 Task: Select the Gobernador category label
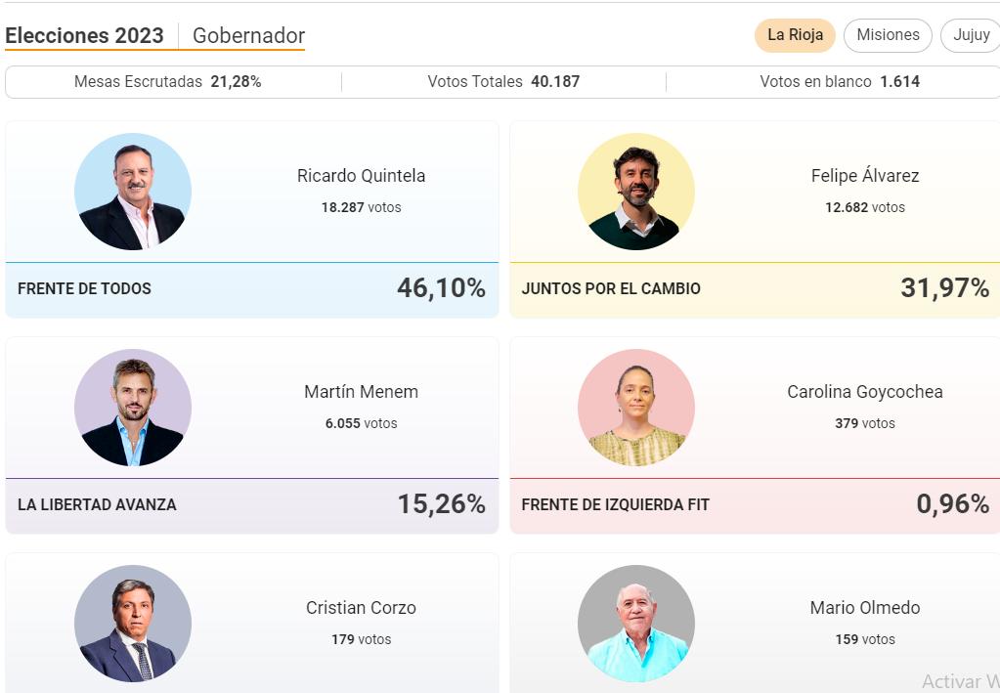click(248, 36)
